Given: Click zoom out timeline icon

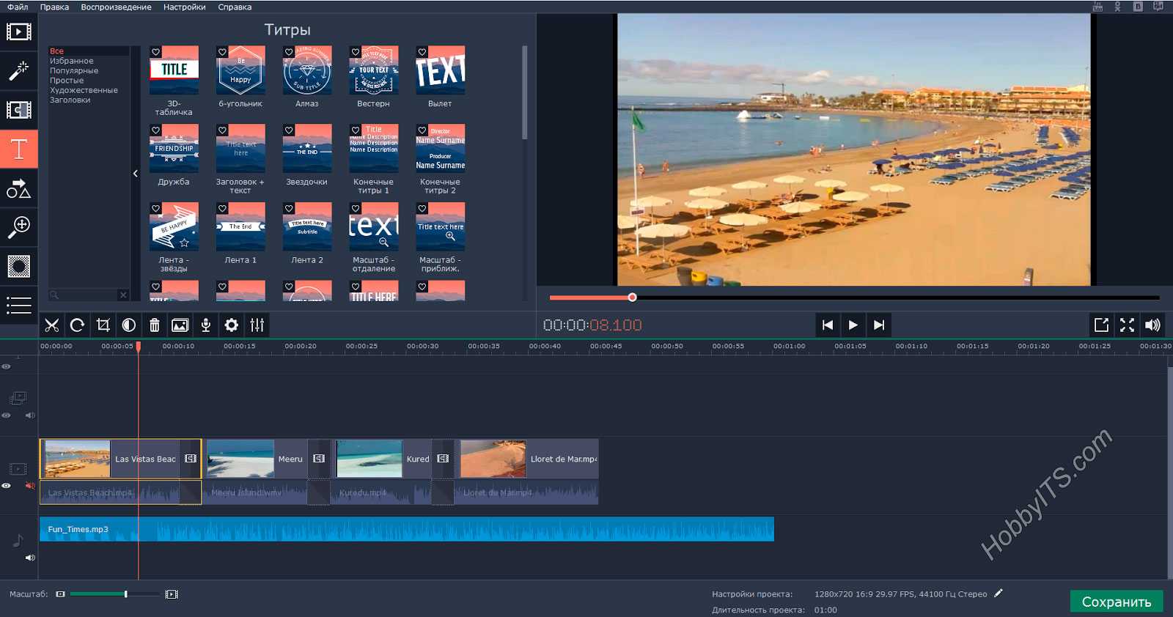Looking at the screenshot, I should (60, 594).
